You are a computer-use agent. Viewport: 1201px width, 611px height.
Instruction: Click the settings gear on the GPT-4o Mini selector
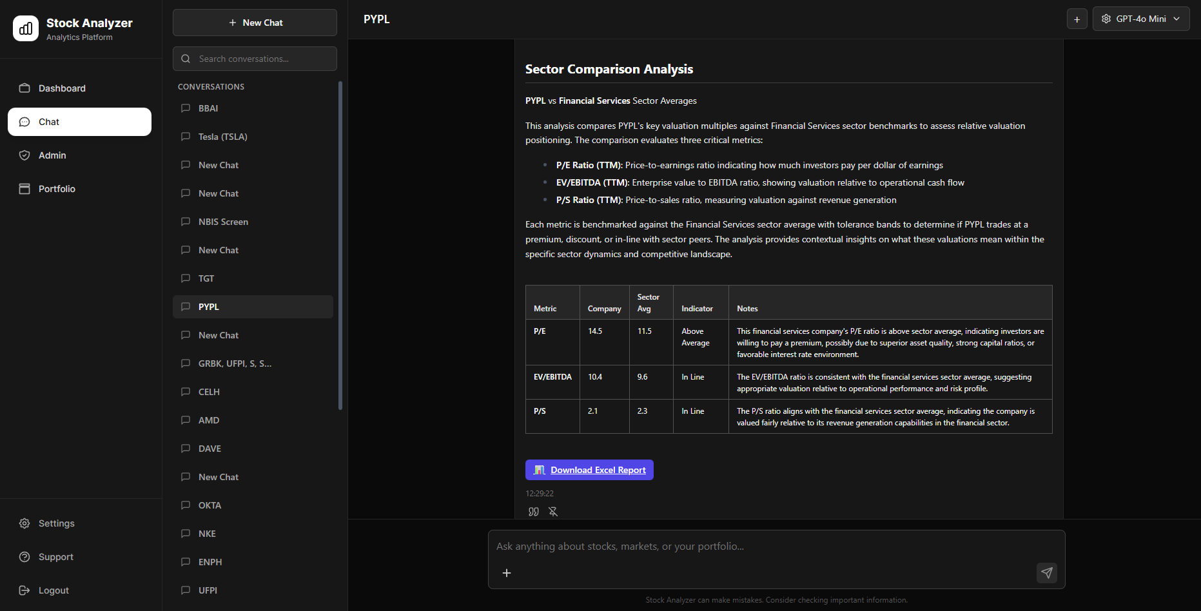1105,19
